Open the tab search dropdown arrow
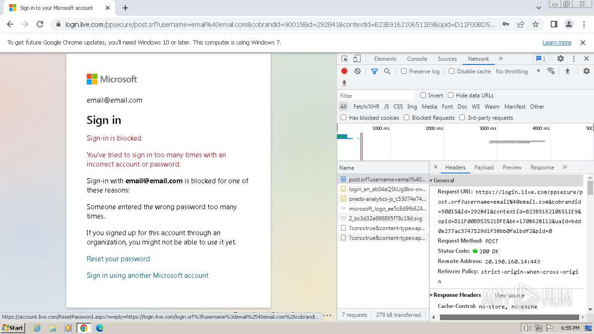The image size is (594, 334). (x=539, y=8)
